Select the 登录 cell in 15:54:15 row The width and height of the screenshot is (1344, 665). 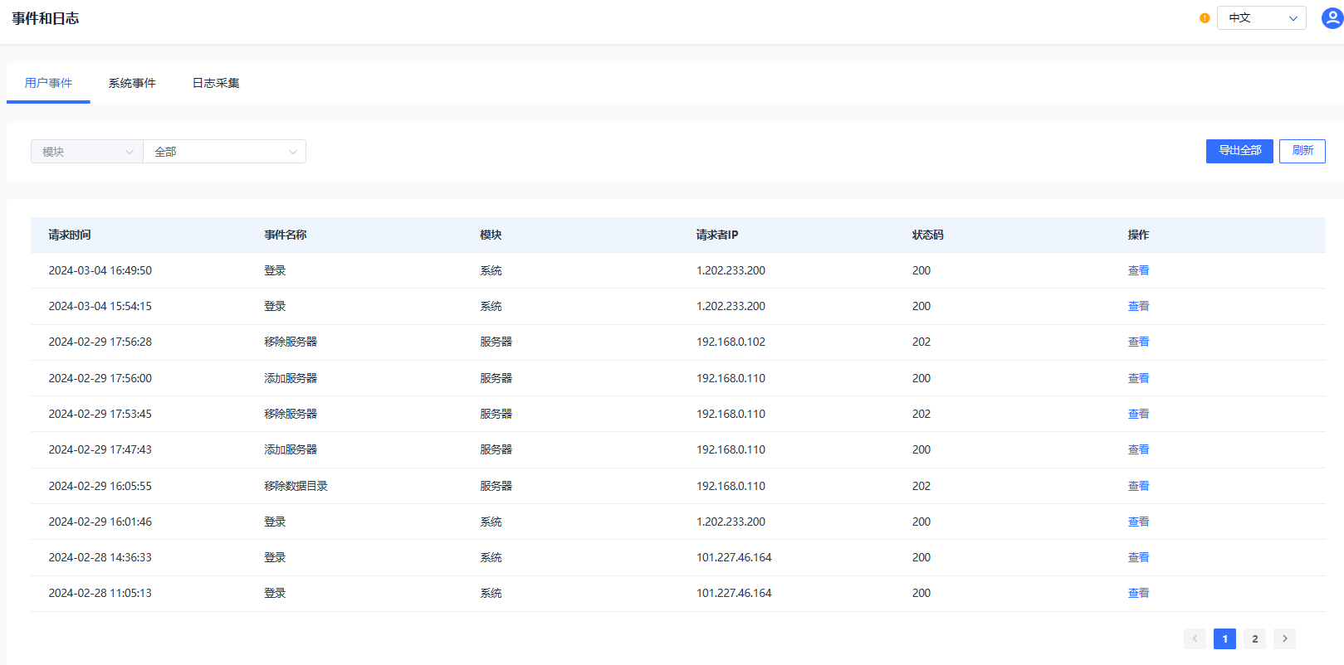coord(275,306)
